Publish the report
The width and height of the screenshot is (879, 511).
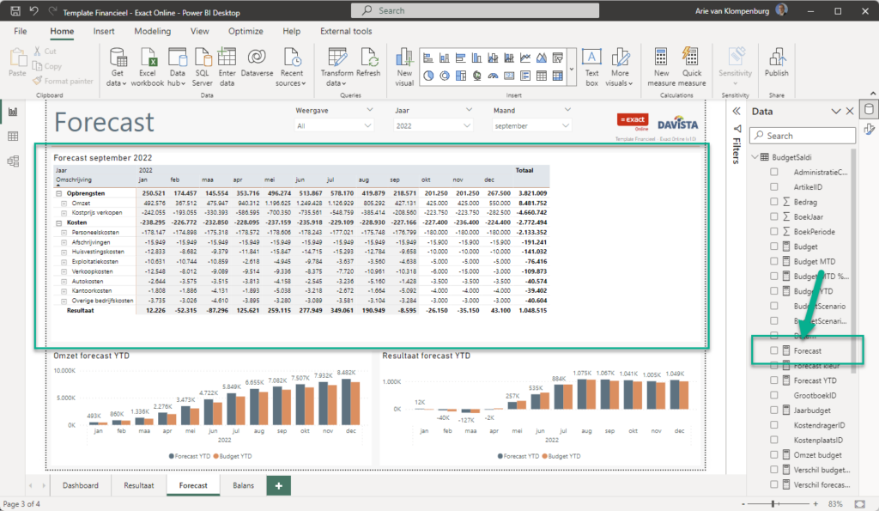777,64
